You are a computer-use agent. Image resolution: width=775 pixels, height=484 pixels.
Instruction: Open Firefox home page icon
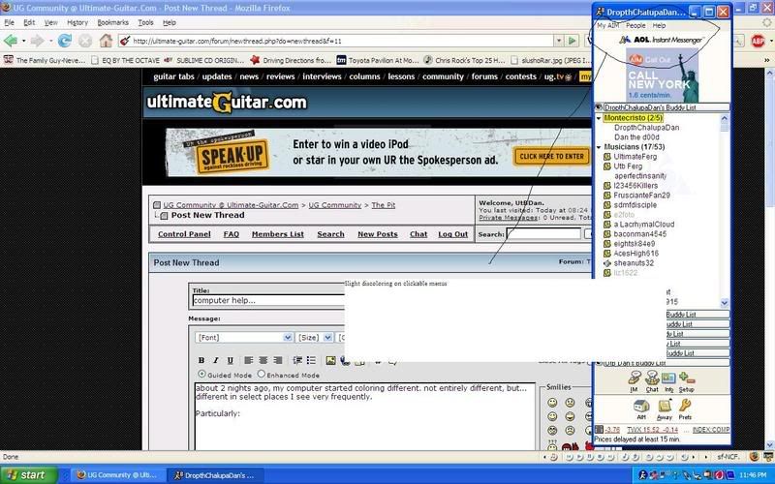[106, 41]
